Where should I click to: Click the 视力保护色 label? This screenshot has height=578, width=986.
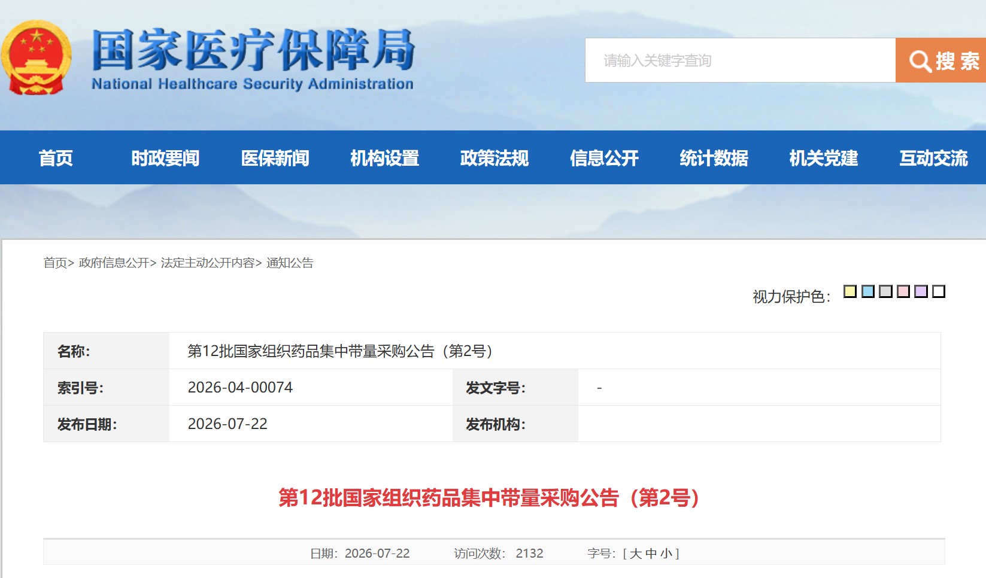pos(791,296)
